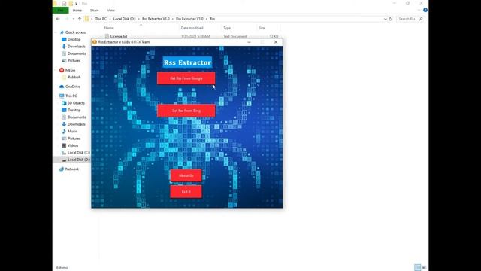Open Downloads under Quick access

pyautogui.click(x=77, y=47)
